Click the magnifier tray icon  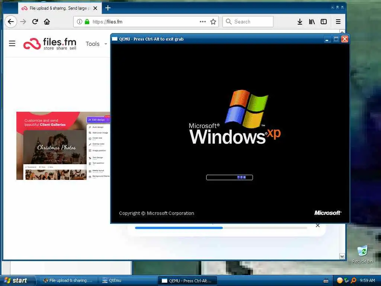[353, 280]
